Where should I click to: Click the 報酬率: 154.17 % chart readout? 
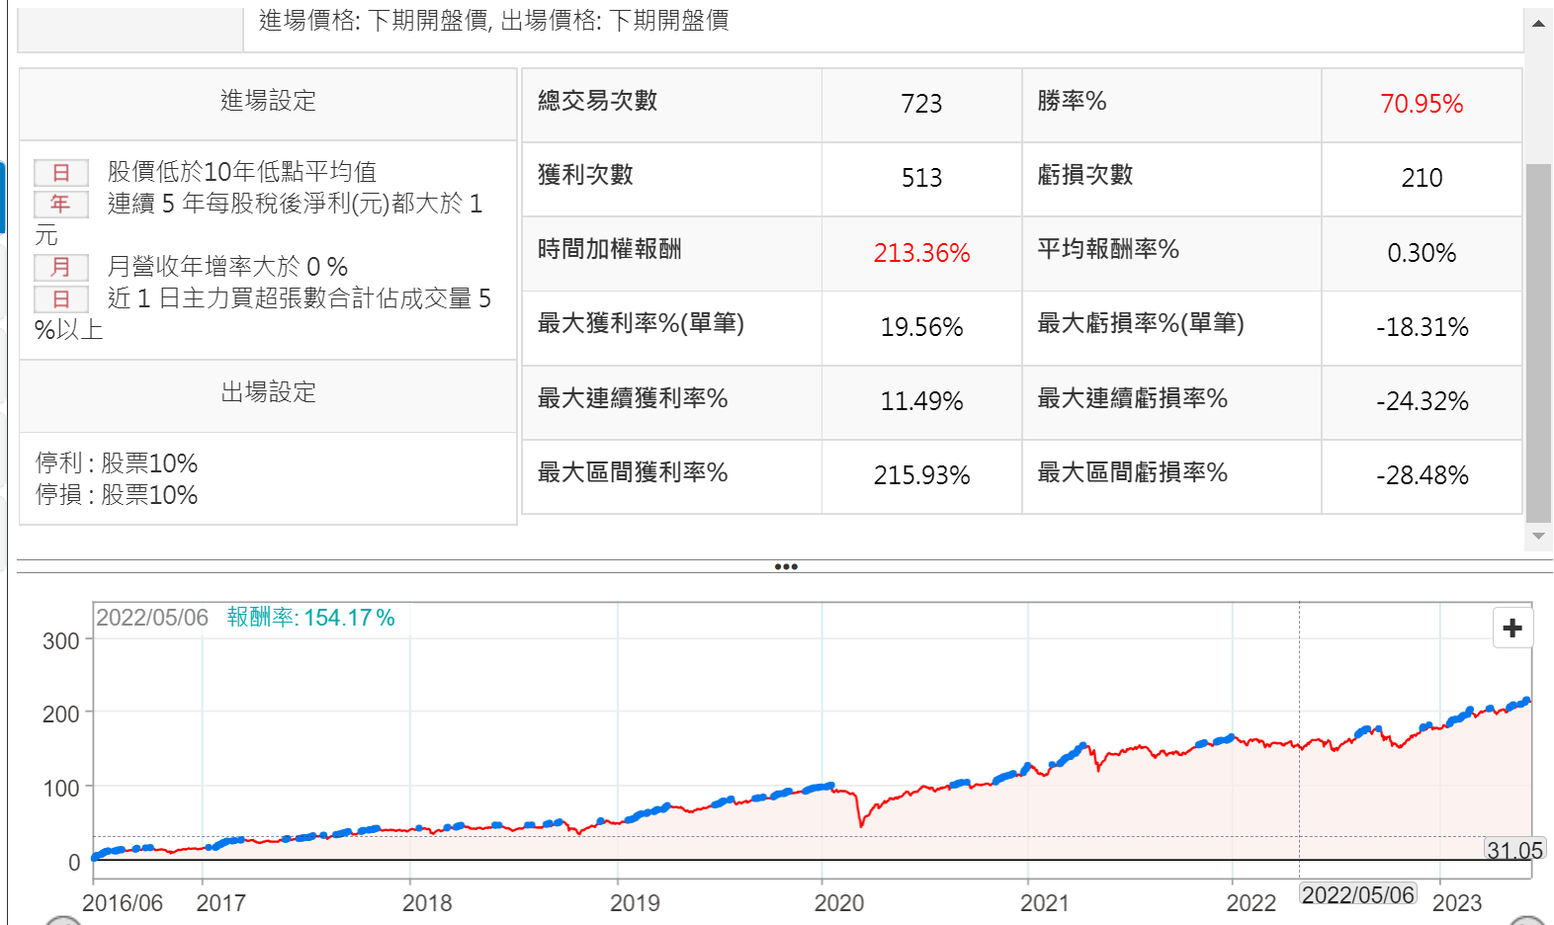click(x=311, y=618)
